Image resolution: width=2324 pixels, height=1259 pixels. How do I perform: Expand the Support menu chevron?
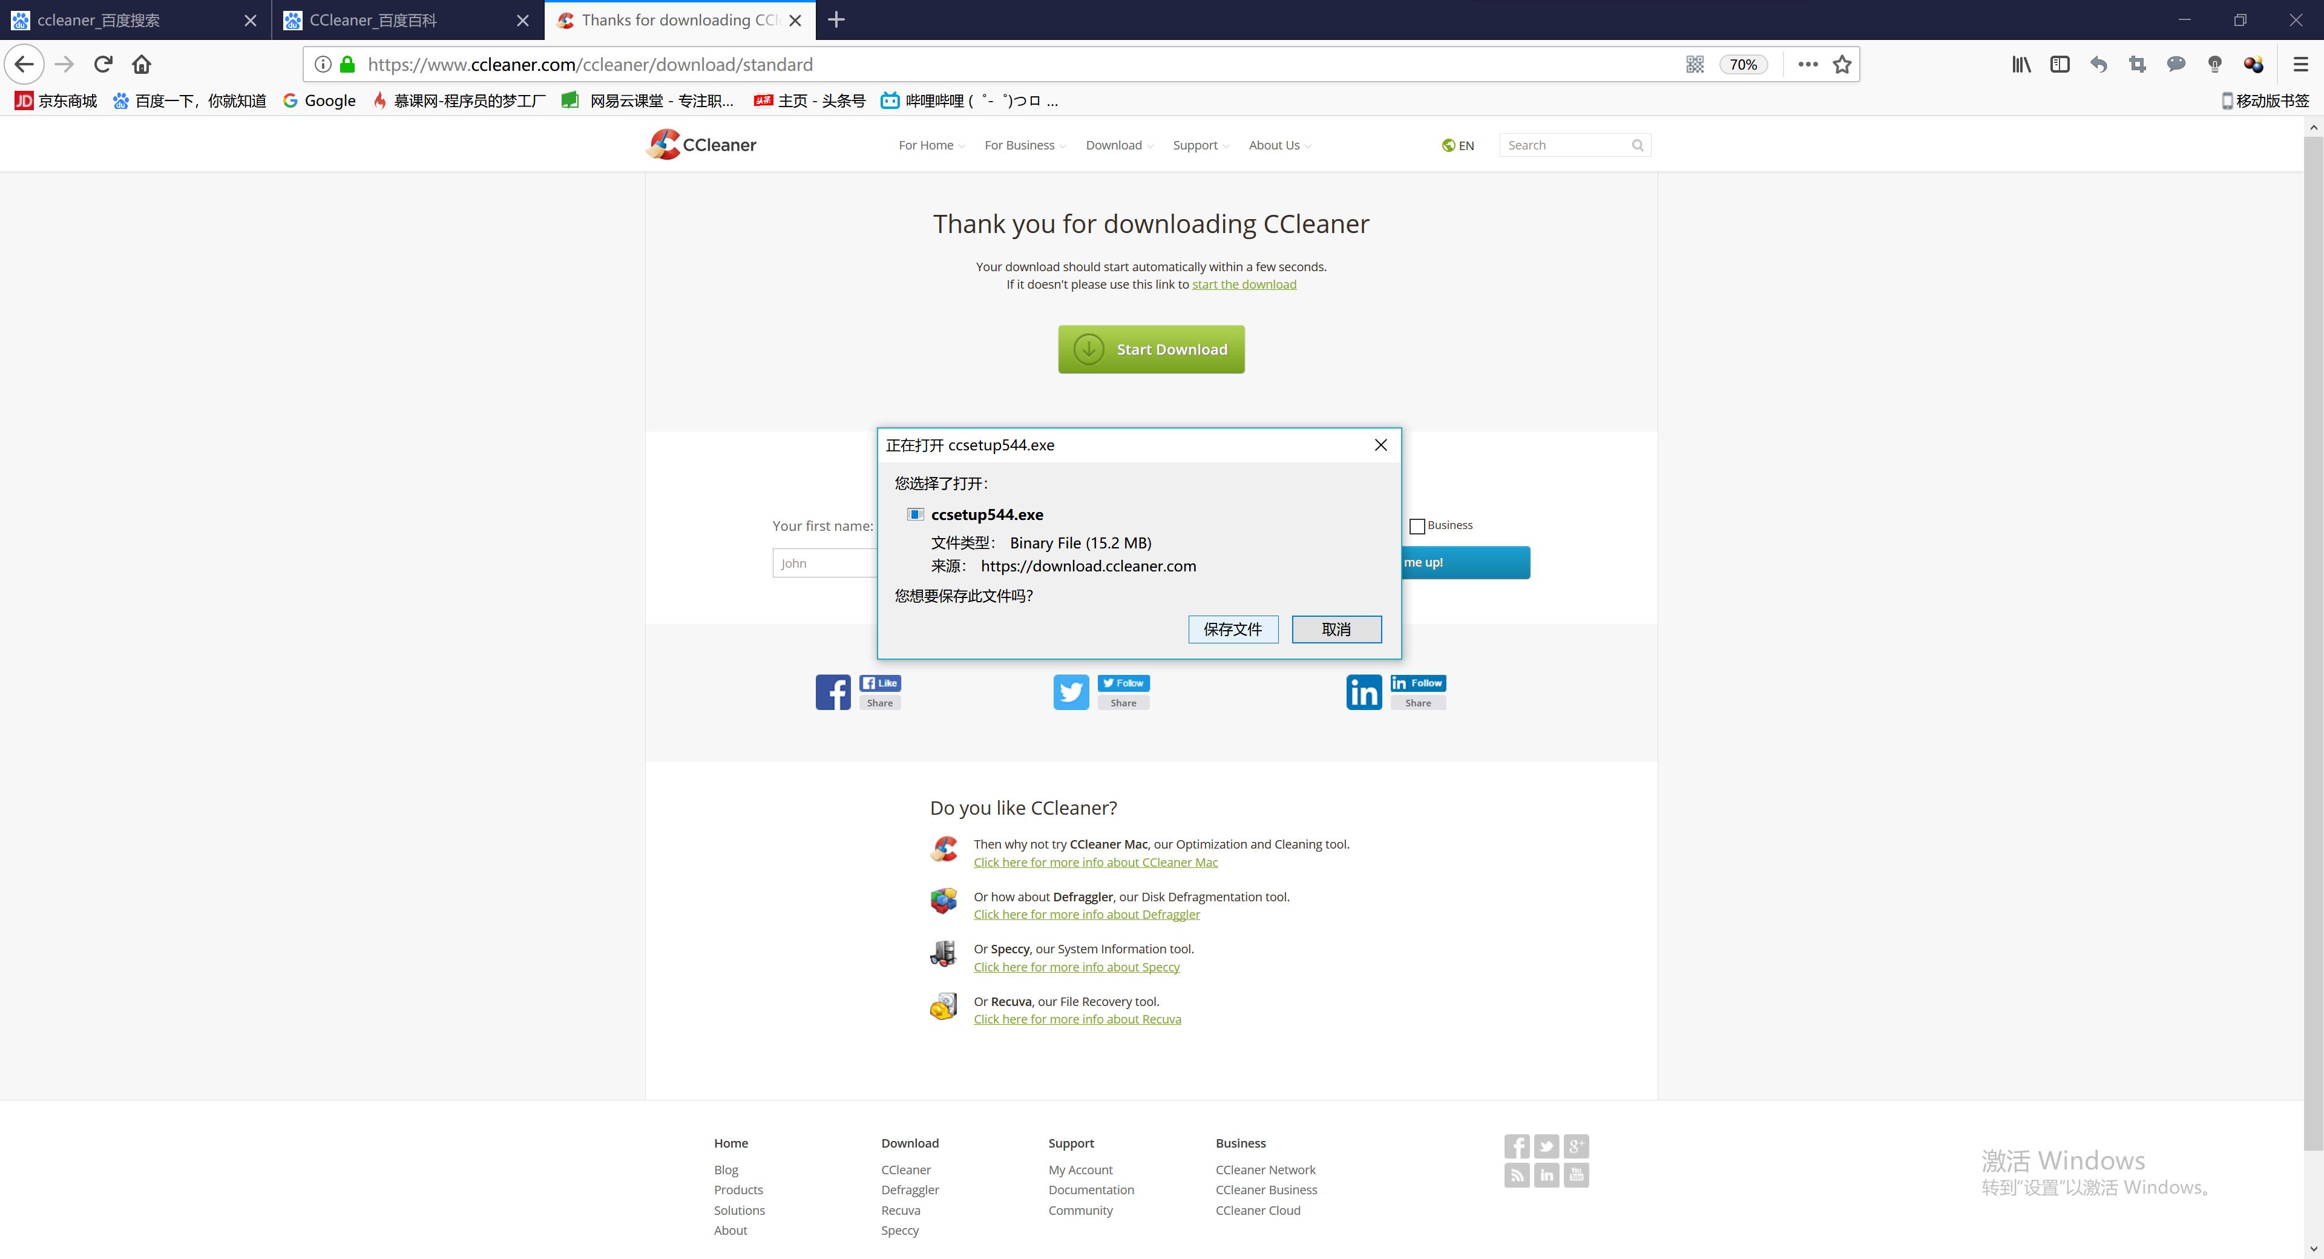1225,145
